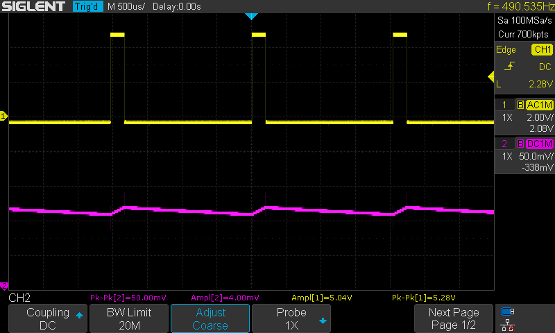The height and width of the screenshot is (333, 555).
Task: Click channel 2 probe 1X label in side panel
Action: [x=507, y=156]
